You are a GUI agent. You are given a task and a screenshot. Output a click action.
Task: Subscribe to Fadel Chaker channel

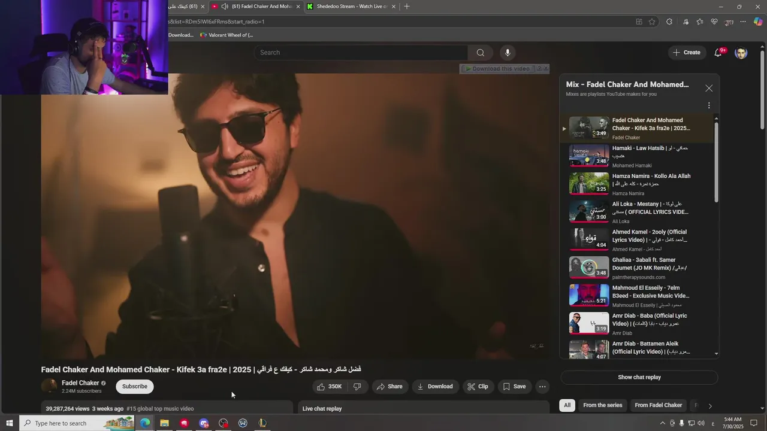135,387
